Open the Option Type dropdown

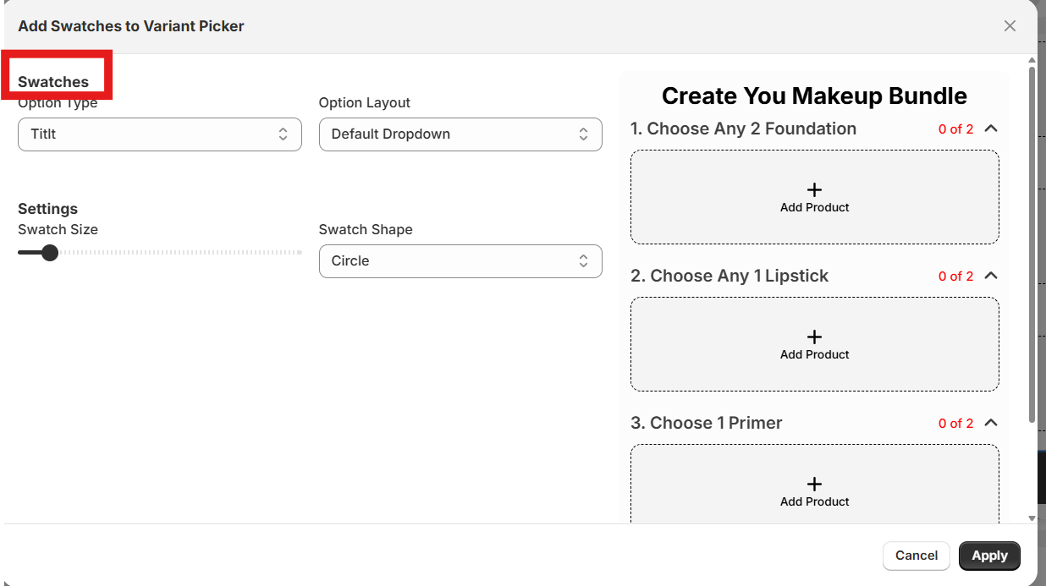159,134
